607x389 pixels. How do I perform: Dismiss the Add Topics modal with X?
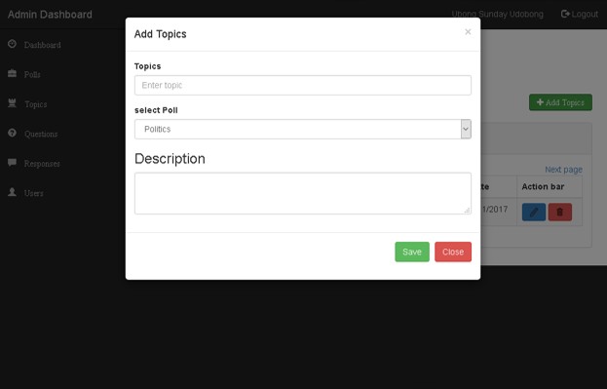coord(468,32)
